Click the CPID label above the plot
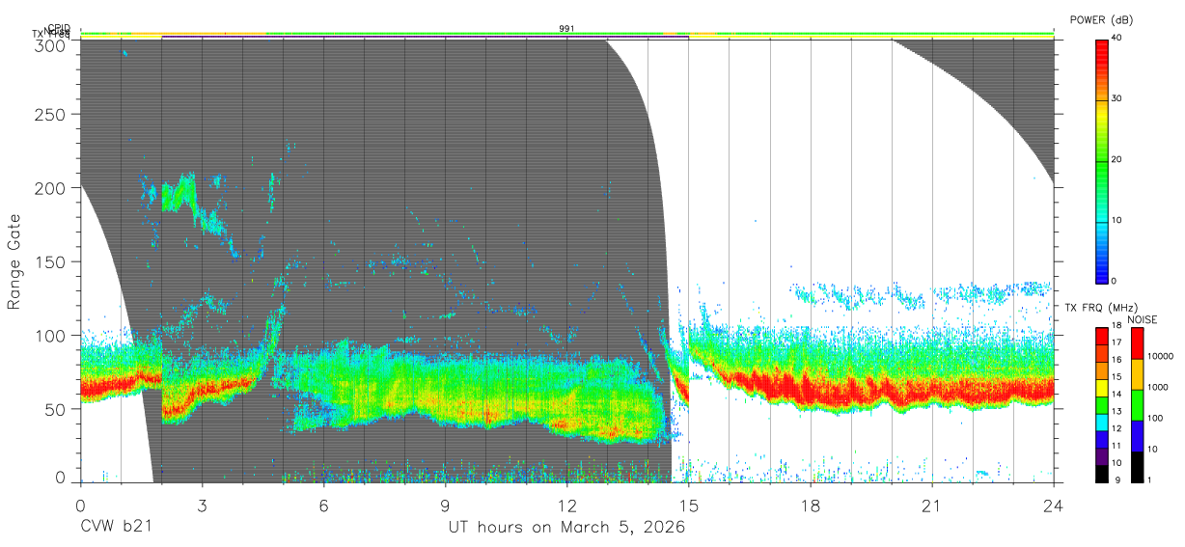Image resolution: width=1185 pixels, height=547 pixels. (x=59, y=28)
